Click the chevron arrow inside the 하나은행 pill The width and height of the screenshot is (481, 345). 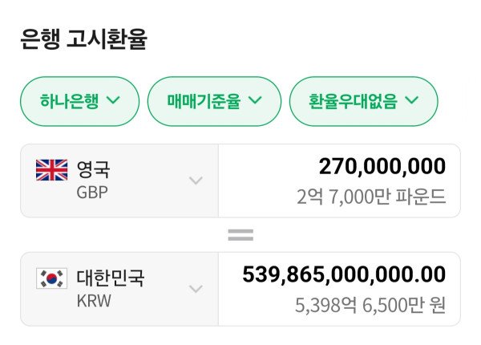[x=113, y=101]
